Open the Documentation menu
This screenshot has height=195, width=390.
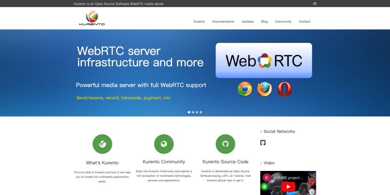pos(223,21)
